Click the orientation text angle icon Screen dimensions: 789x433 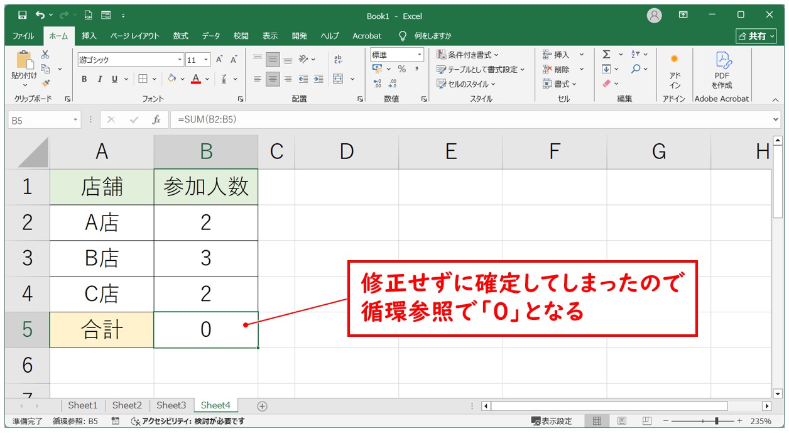[x=304, y=59]
